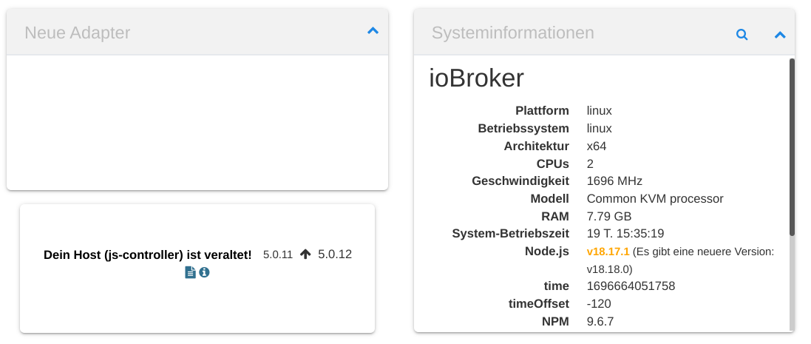
Task: Click the current version number 5.0.11
Action: [278, 254]
